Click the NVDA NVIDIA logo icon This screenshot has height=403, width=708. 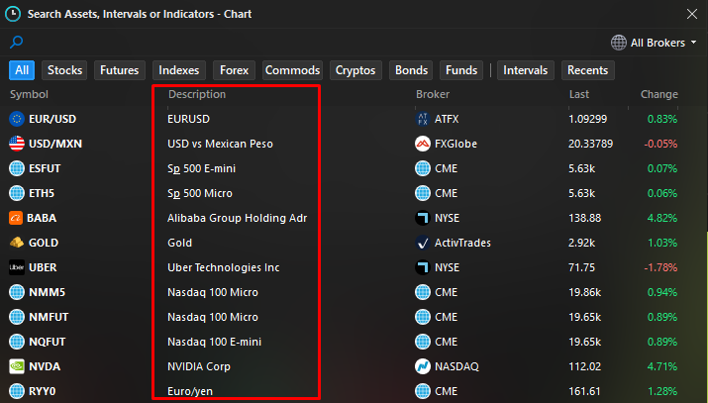[x=16, y=366]
